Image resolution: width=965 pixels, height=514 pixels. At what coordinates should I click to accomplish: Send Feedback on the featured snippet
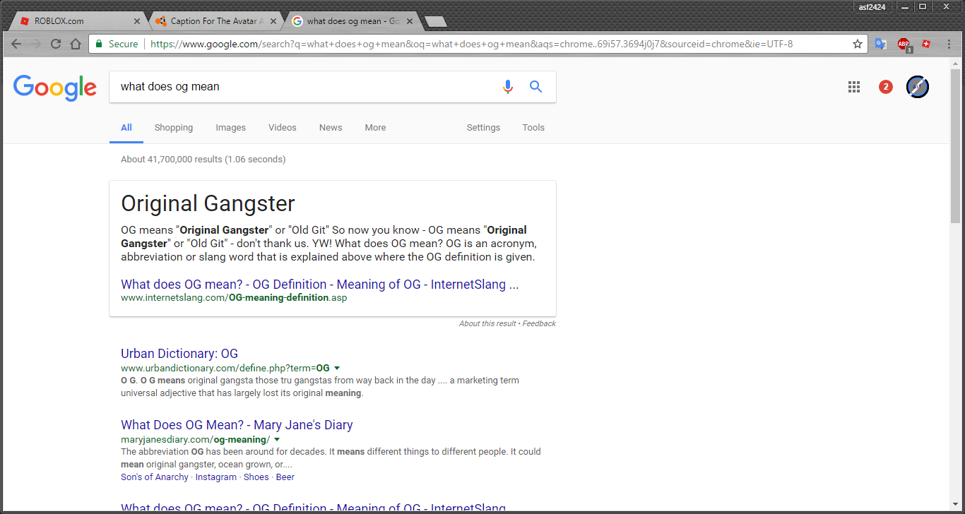[x=539, y=323]
